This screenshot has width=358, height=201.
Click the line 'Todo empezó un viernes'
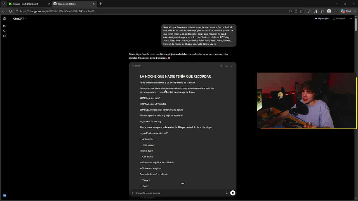coord(168,83)
